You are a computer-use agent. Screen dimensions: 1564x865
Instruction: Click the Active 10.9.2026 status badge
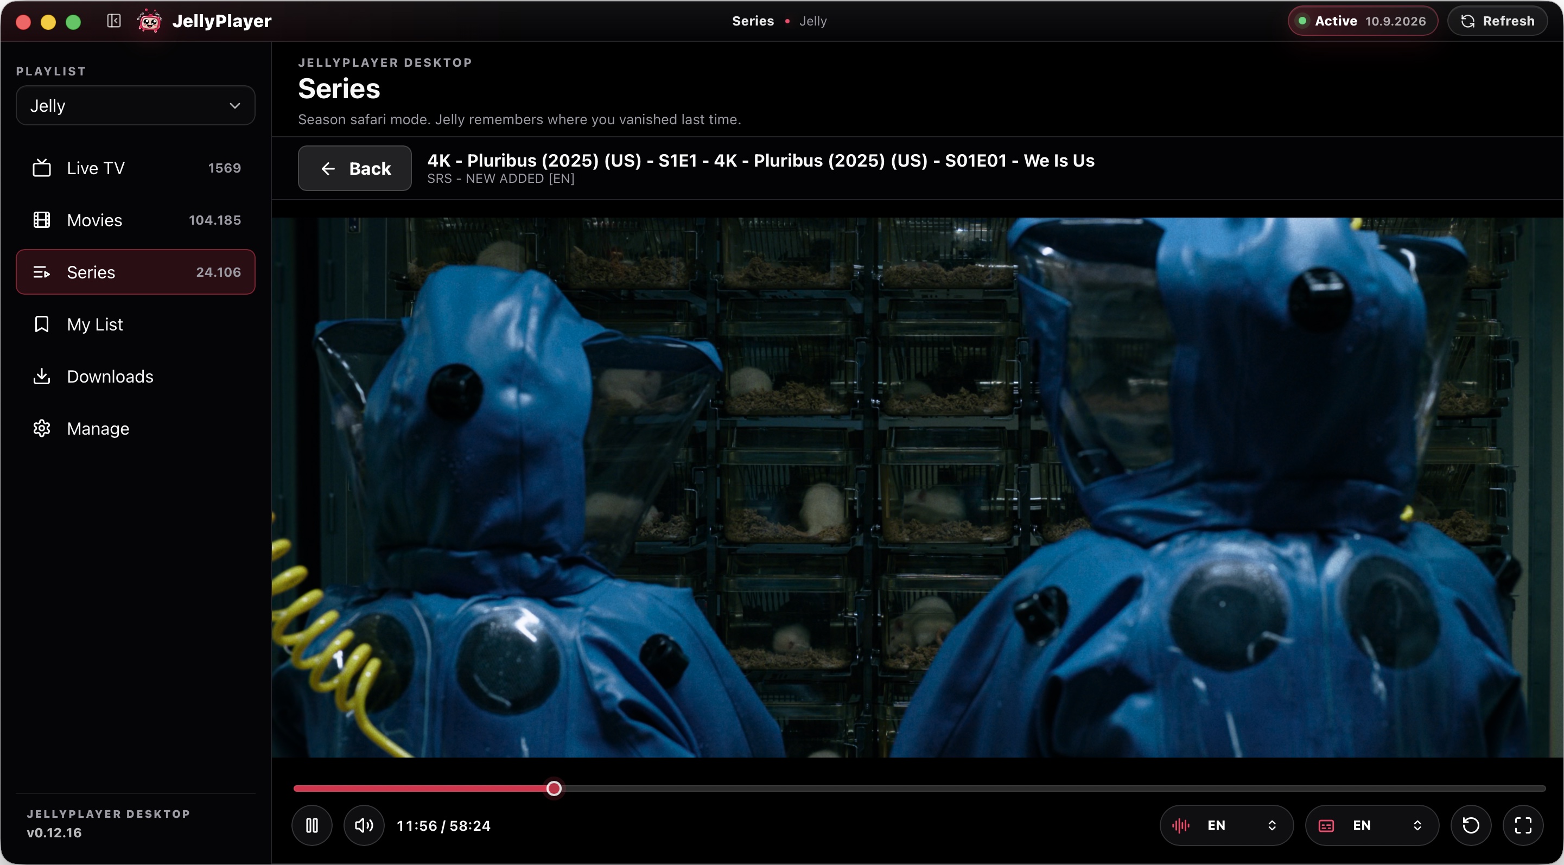[1363, 21]
